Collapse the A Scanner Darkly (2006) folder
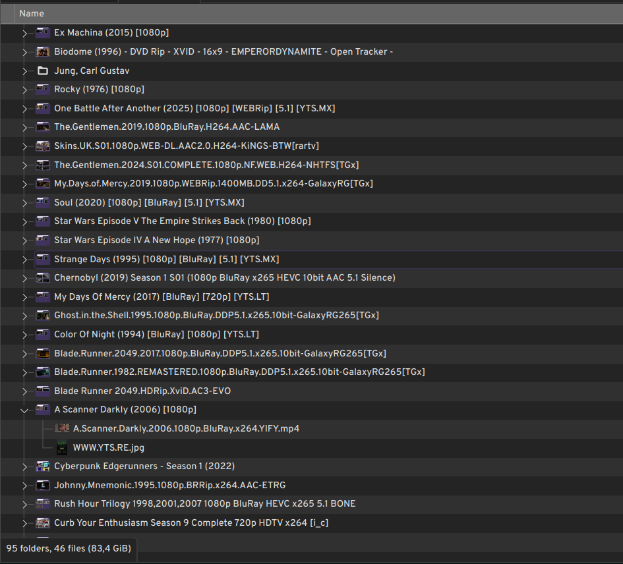623x564 pixels. (x=24, y=410)
